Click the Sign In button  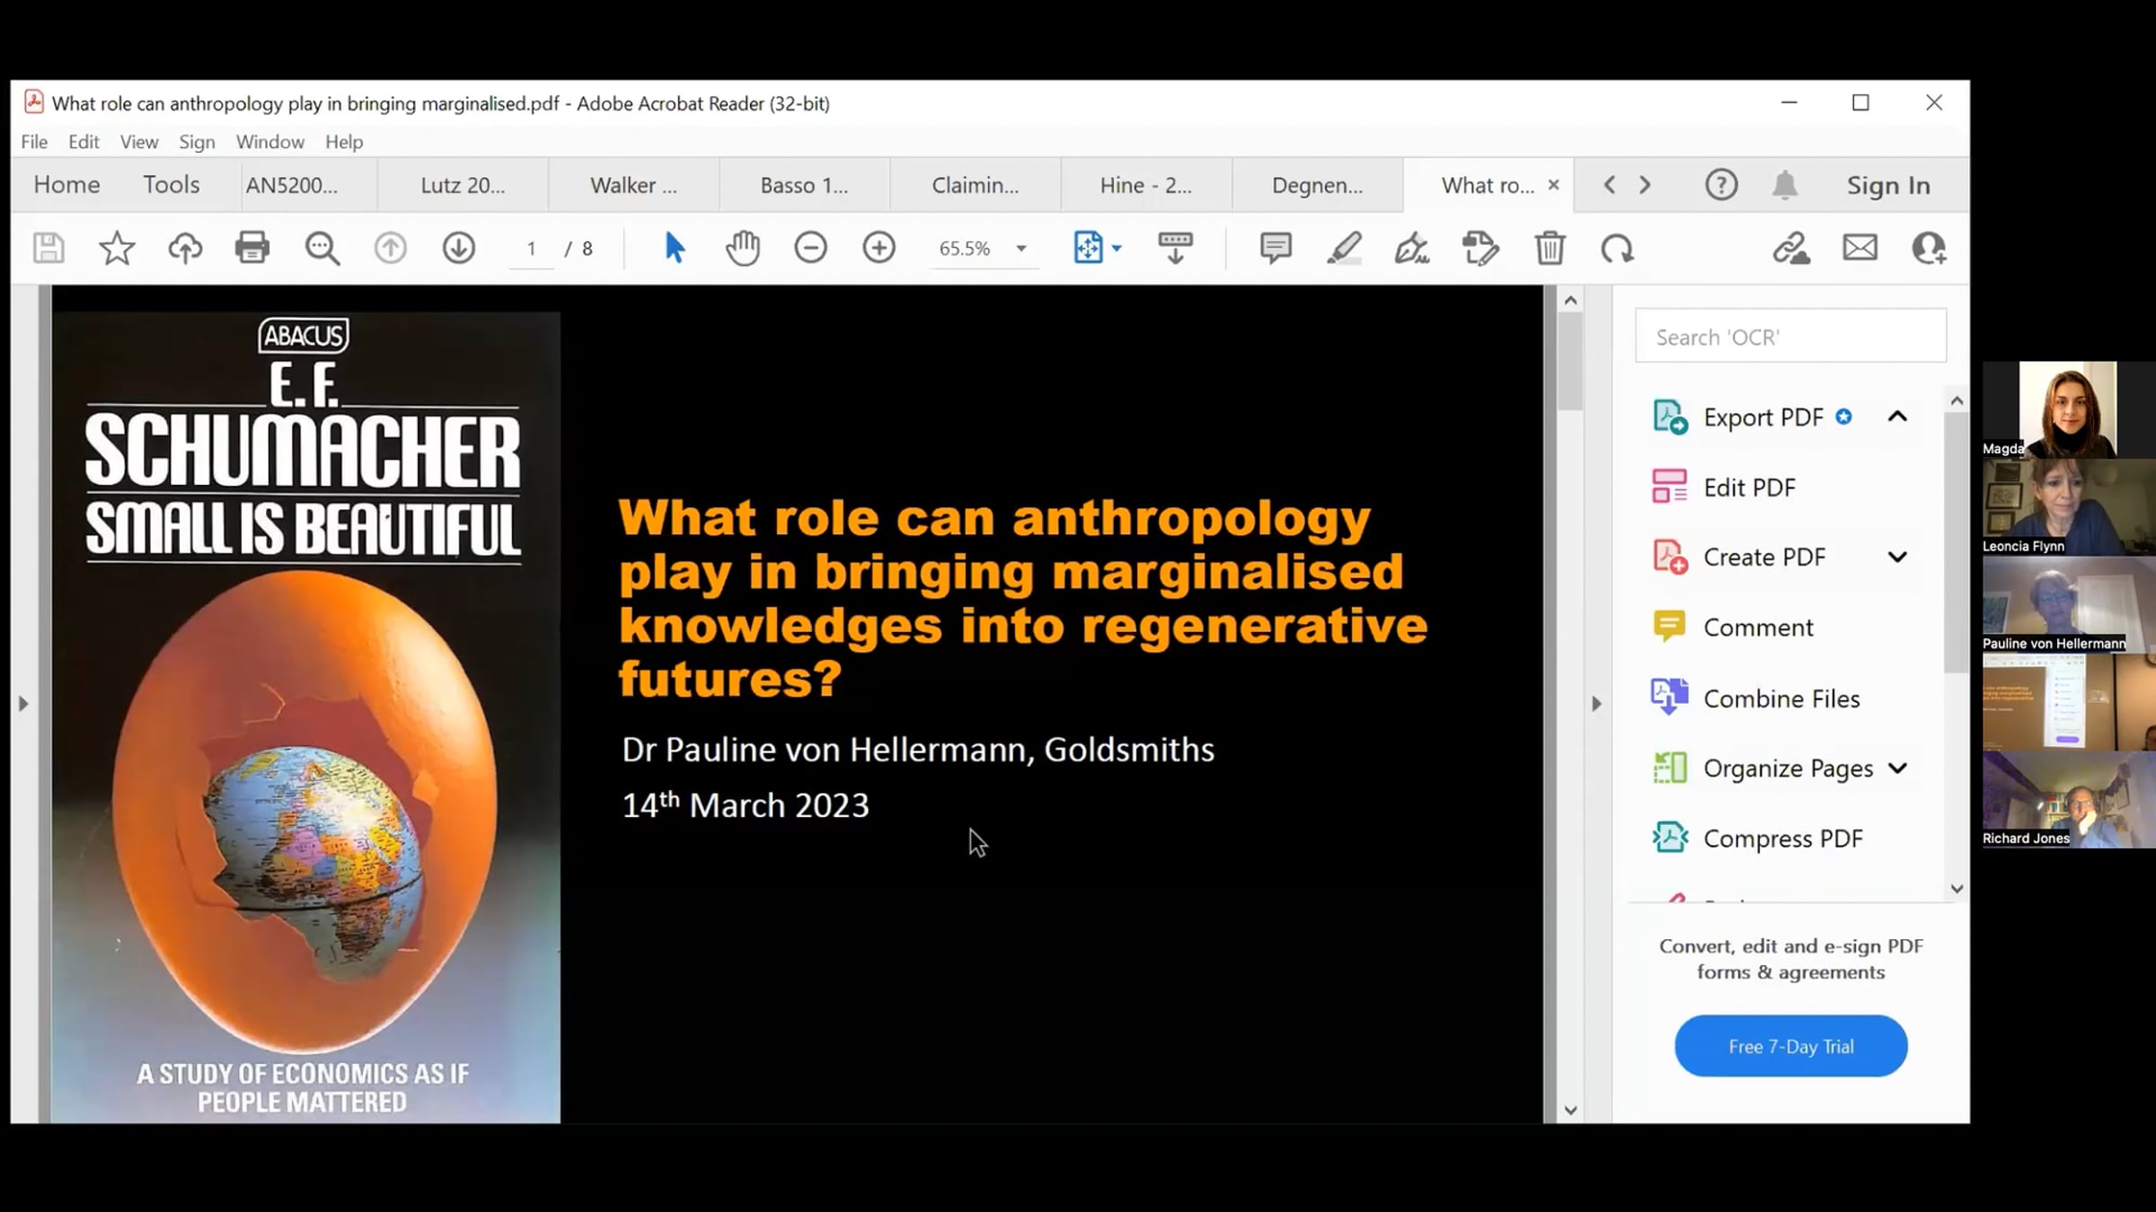(x=1888, y=185)
